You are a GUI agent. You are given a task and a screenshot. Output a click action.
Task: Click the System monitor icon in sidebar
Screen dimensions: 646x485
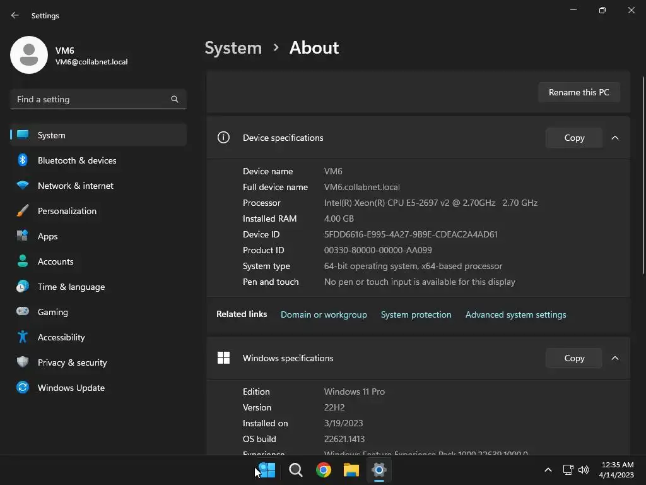click(x=23, y=135)
